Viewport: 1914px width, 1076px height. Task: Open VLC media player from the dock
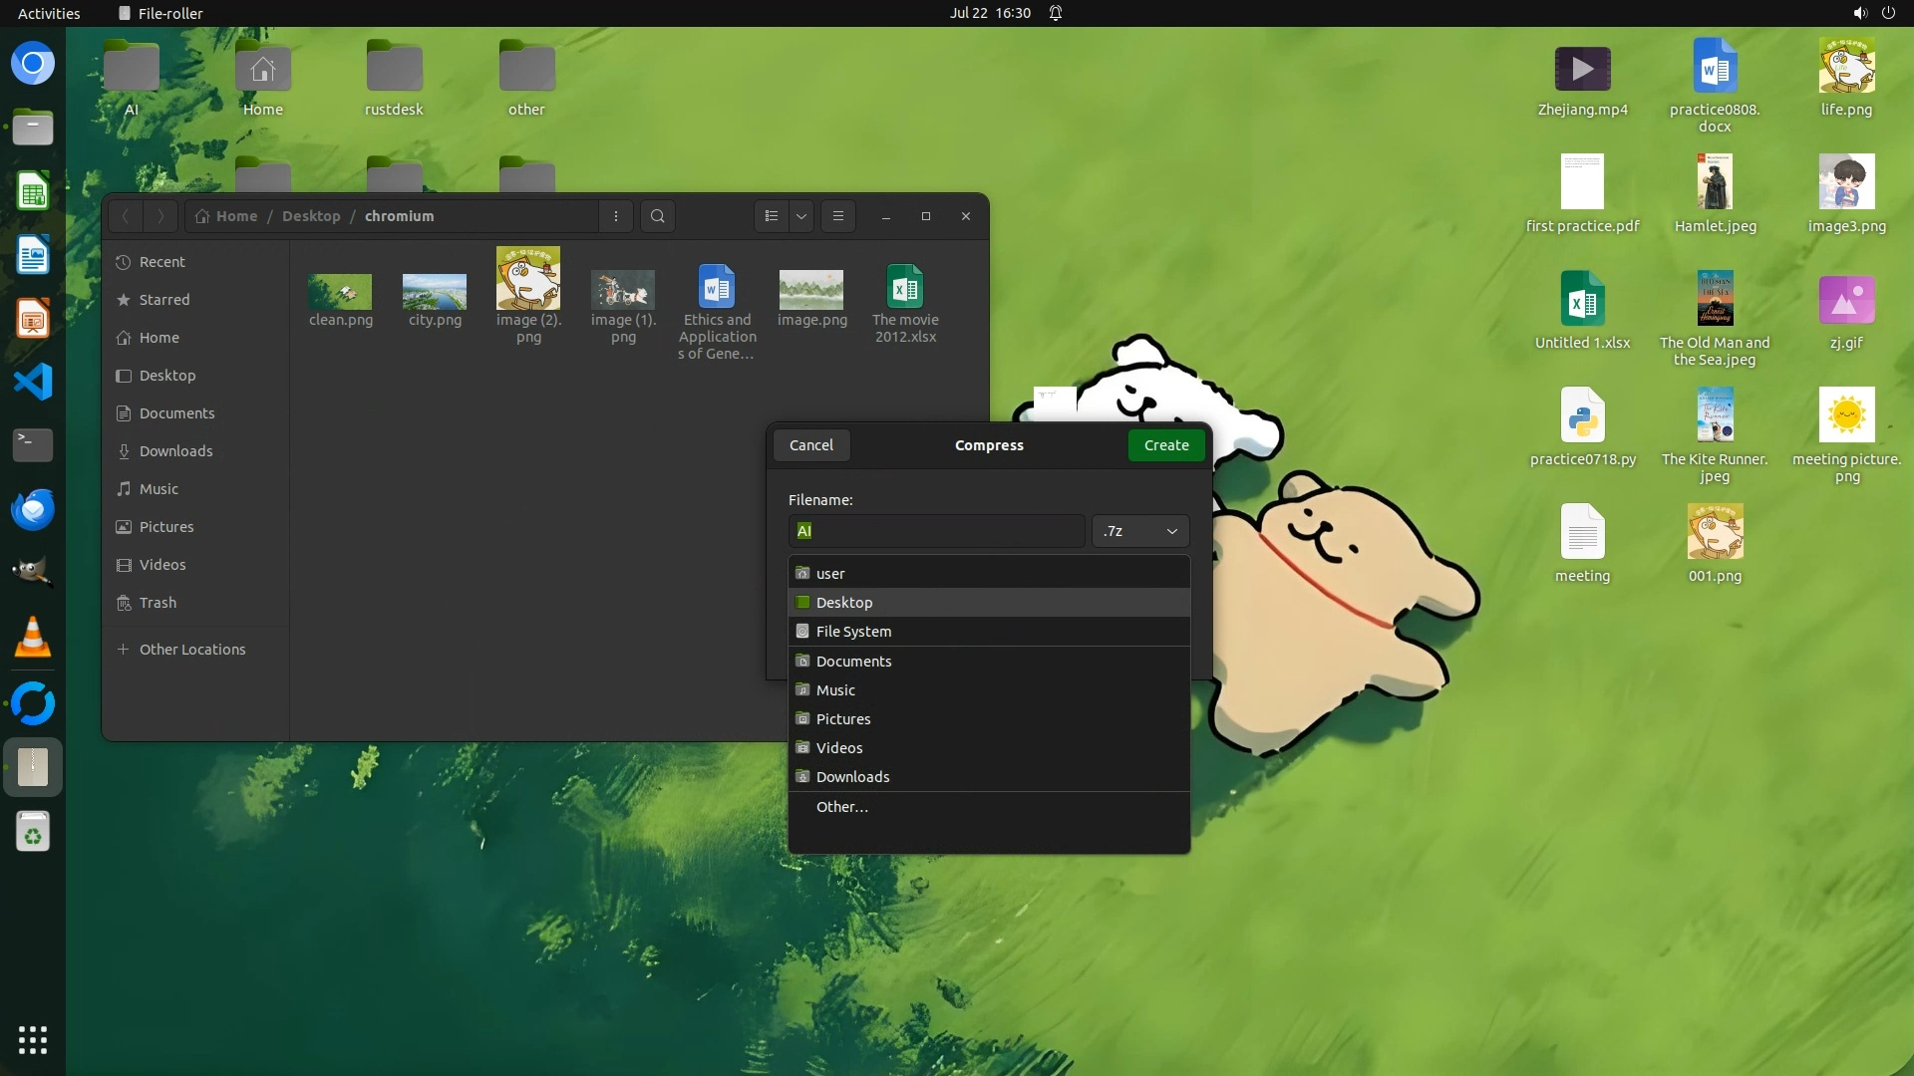[x=32, y=638]
